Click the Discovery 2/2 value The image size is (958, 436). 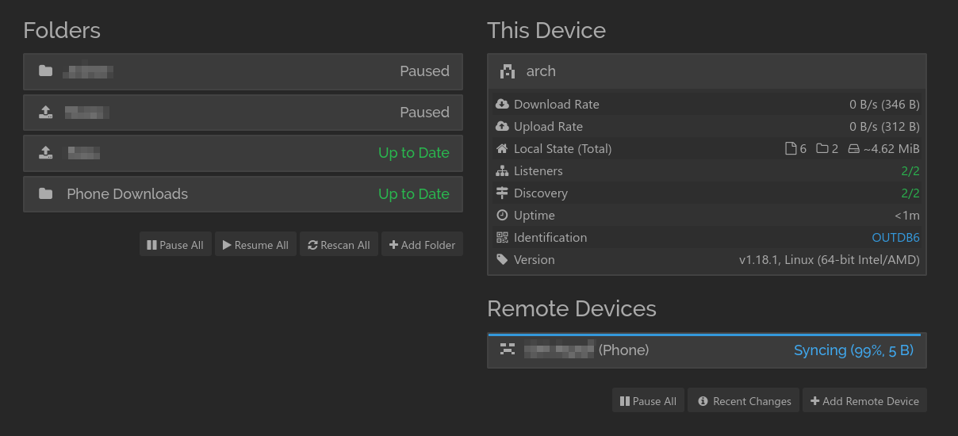(x=910, y=193)
